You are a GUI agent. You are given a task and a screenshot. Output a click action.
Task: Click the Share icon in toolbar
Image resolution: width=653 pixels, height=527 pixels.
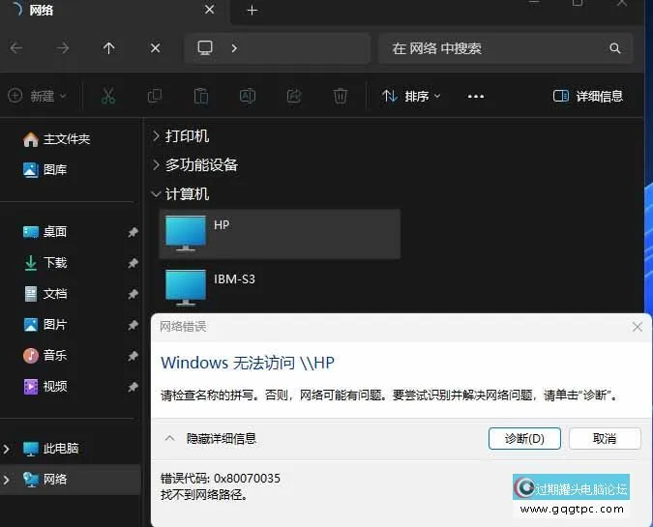point(294,96)
